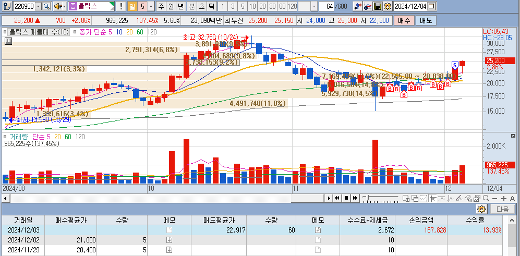520x256 pixels.
Task: Click the eraser tool icon
Action: 468,198
